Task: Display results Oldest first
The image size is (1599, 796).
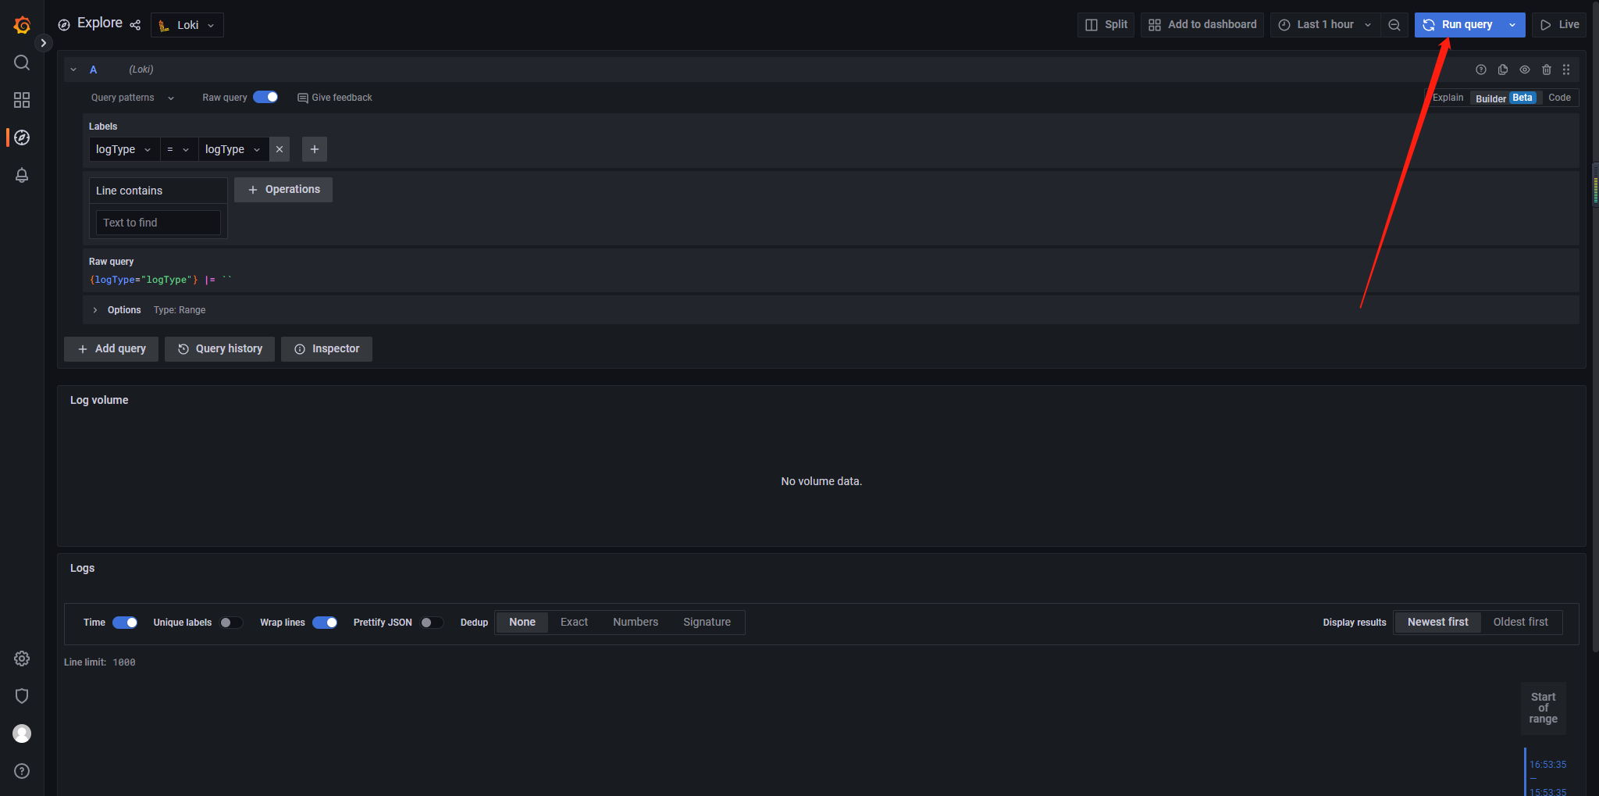Action: click(1520, 623)
